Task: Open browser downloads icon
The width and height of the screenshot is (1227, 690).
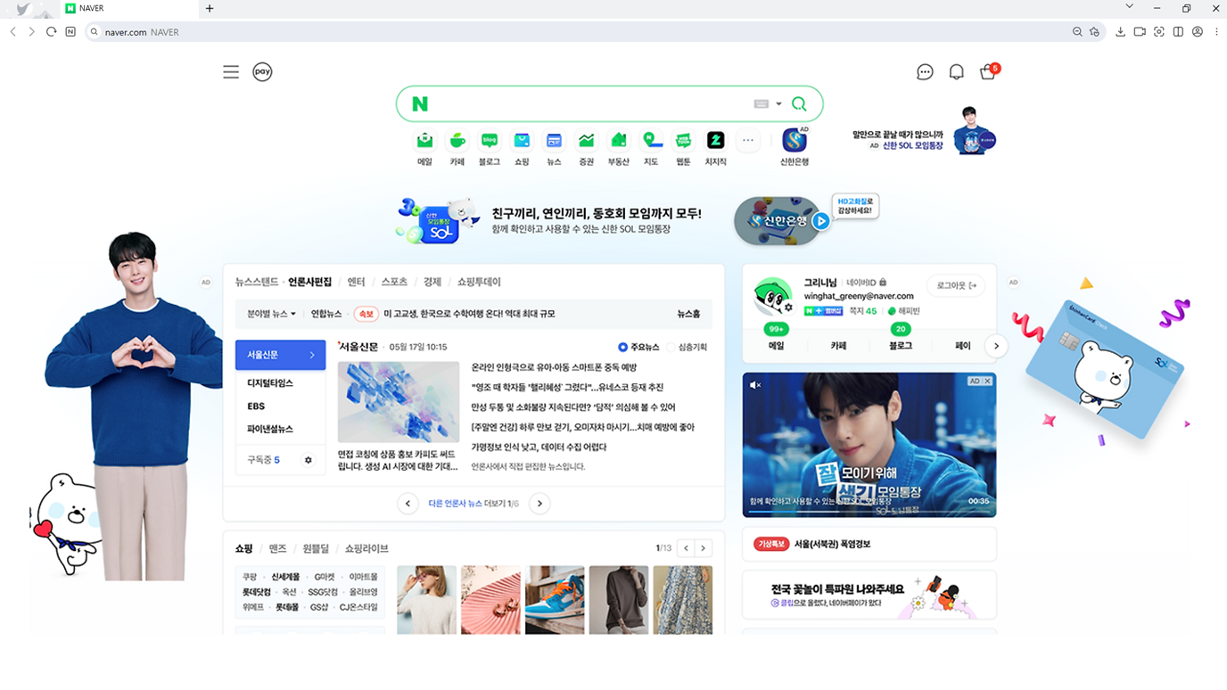Action: 1120,31
